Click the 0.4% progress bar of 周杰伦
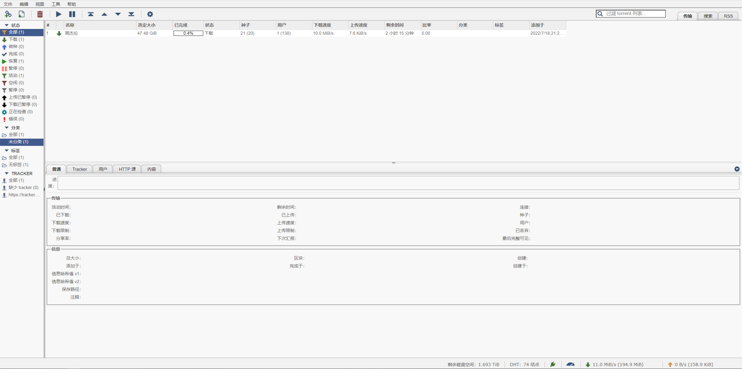Viewport: 742px width, 369px height. tap(188, 33)
